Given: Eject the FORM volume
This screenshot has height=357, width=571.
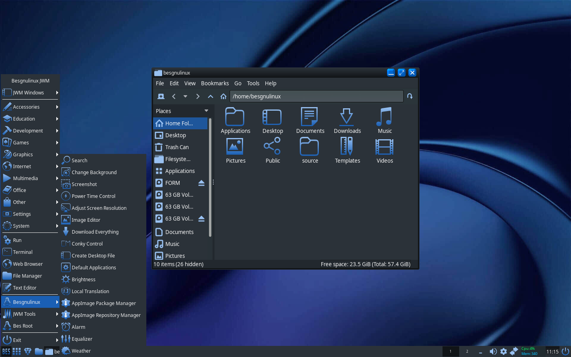Looking at the screenshot, I should [x=201, y=183].
